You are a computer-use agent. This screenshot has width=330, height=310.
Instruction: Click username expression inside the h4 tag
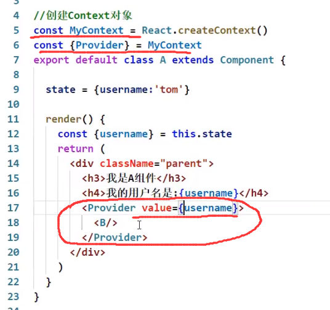(x=209, y=194)
